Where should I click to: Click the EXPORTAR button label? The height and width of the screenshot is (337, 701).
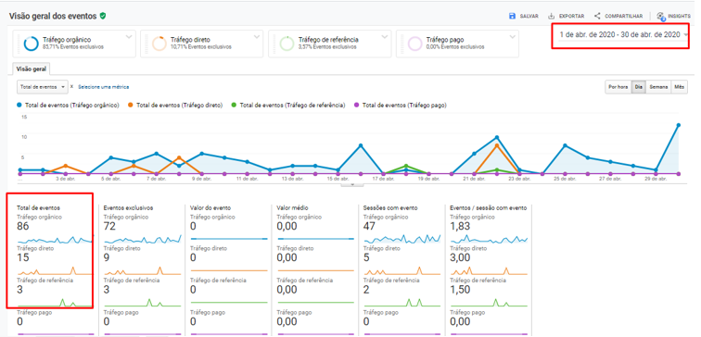pos(572,16)
